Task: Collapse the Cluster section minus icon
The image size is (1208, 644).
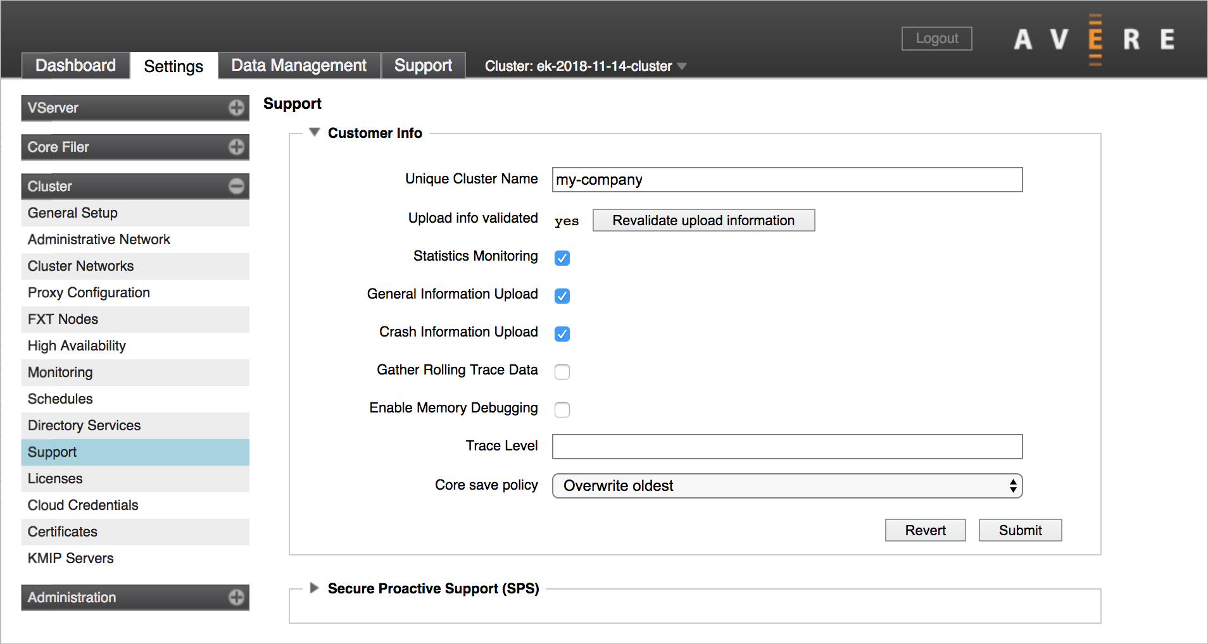Action: point(236,186)
